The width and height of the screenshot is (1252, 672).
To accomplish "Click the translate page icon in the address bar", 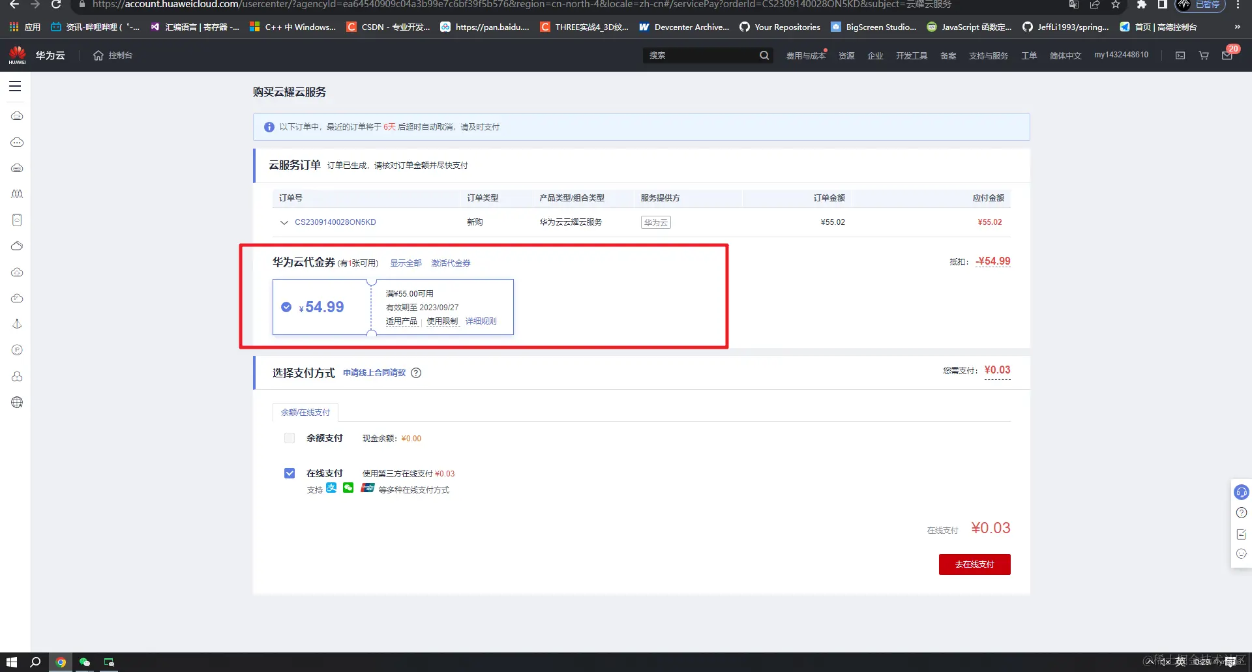I will coord(1074,5).
